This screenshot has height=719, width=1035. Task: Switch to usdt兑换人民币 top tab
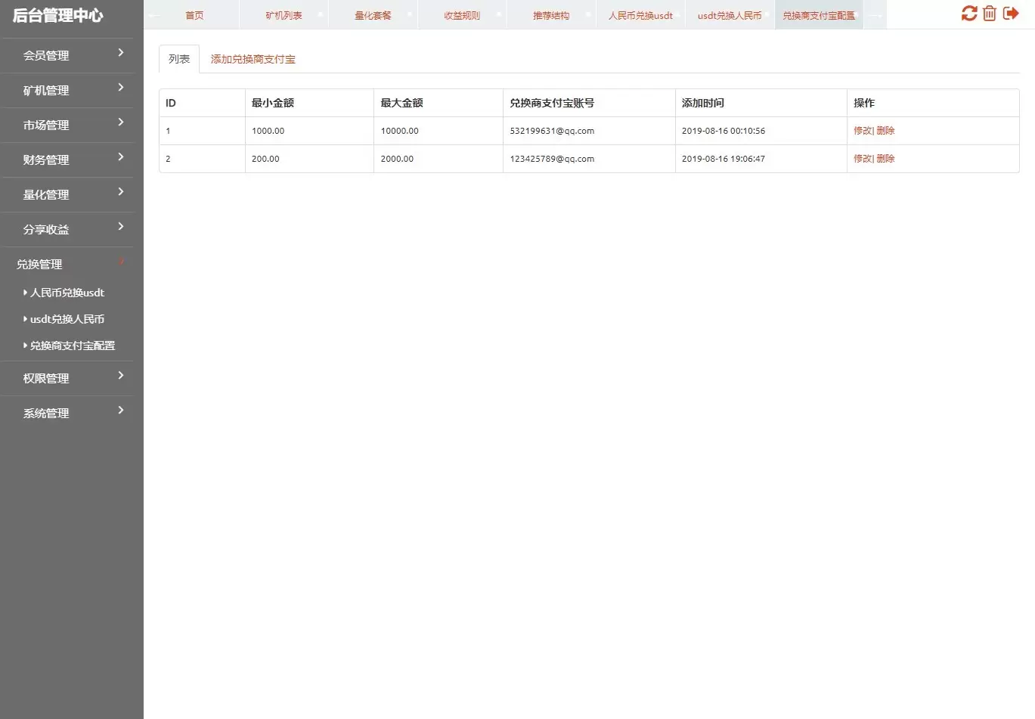pos(730,15)
